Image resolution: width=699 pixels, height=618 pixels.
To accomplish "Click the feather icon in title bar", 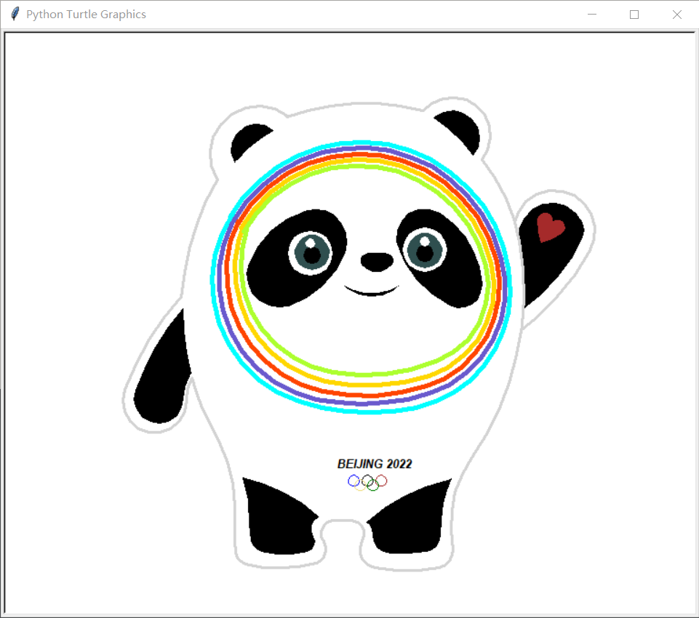I will pyautogui.click(x=15, y=14).
